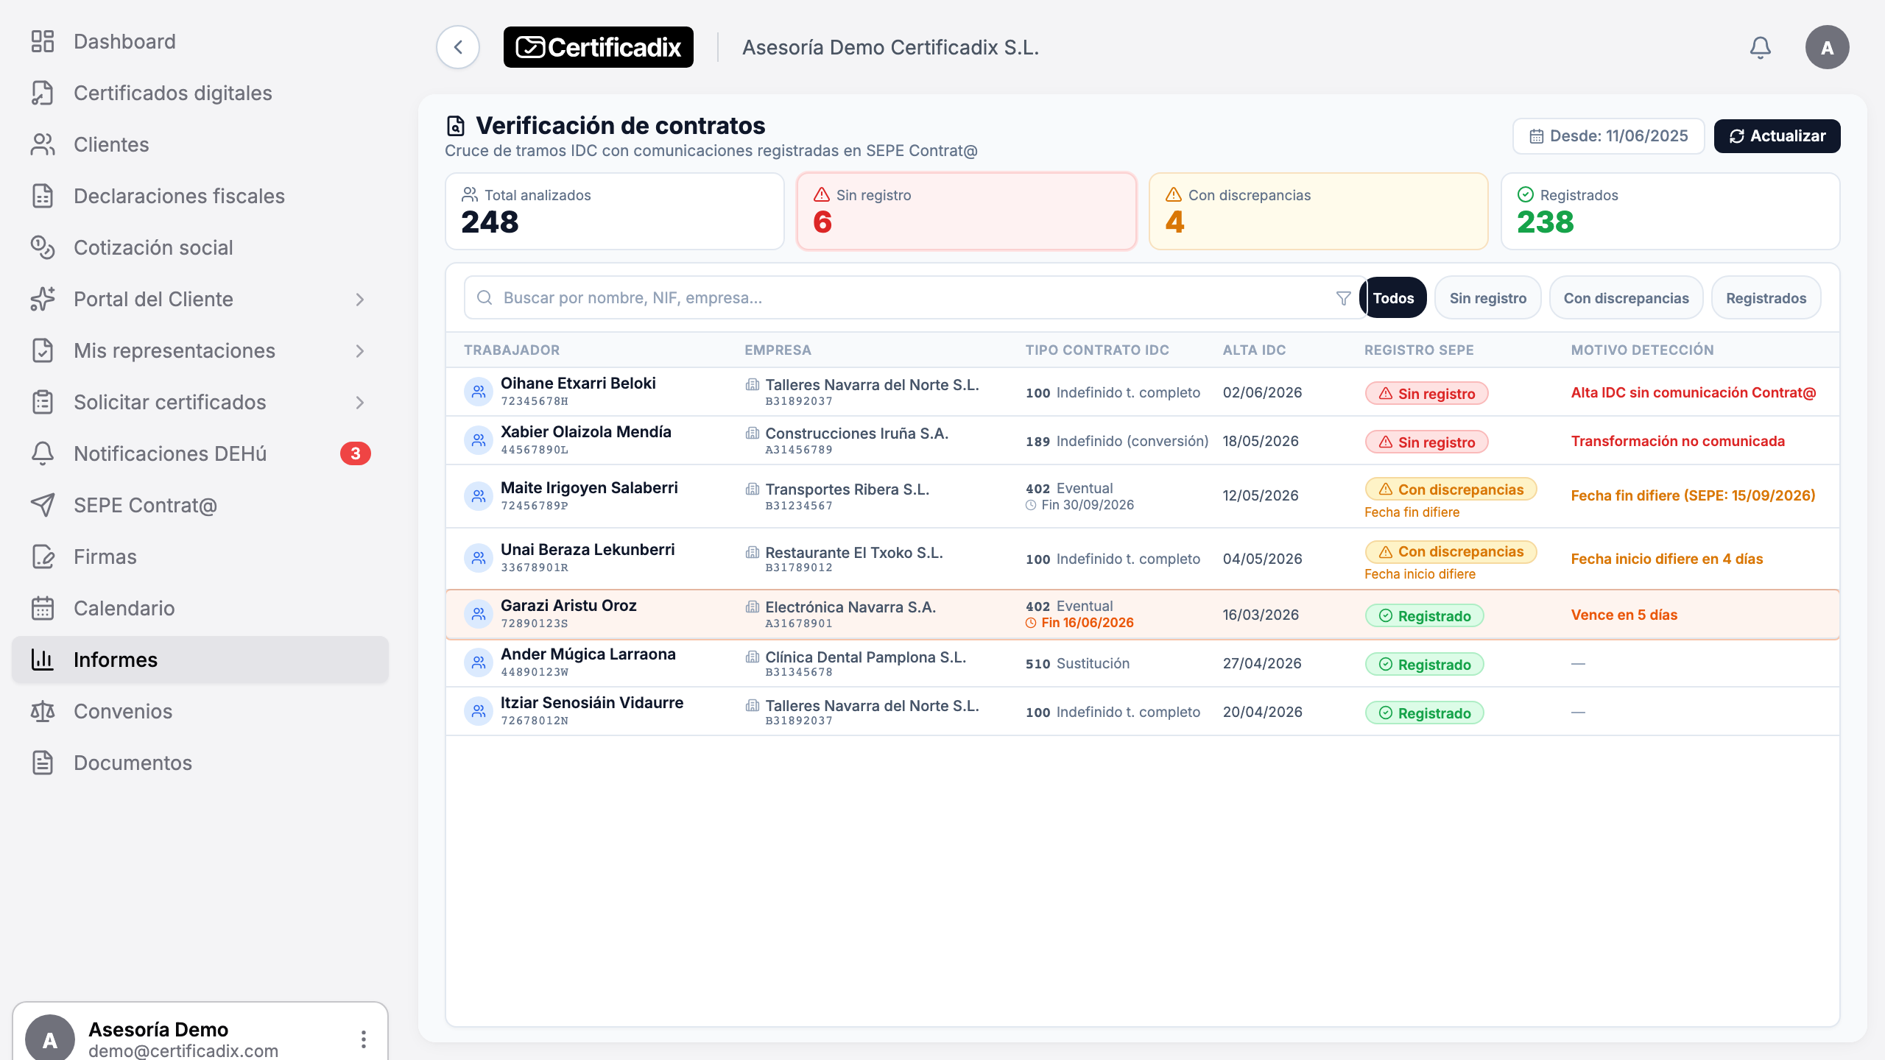This screenshot has height=1060, width=1885.
Task: Click the notifications bell icon
Action: point(1760,48)
